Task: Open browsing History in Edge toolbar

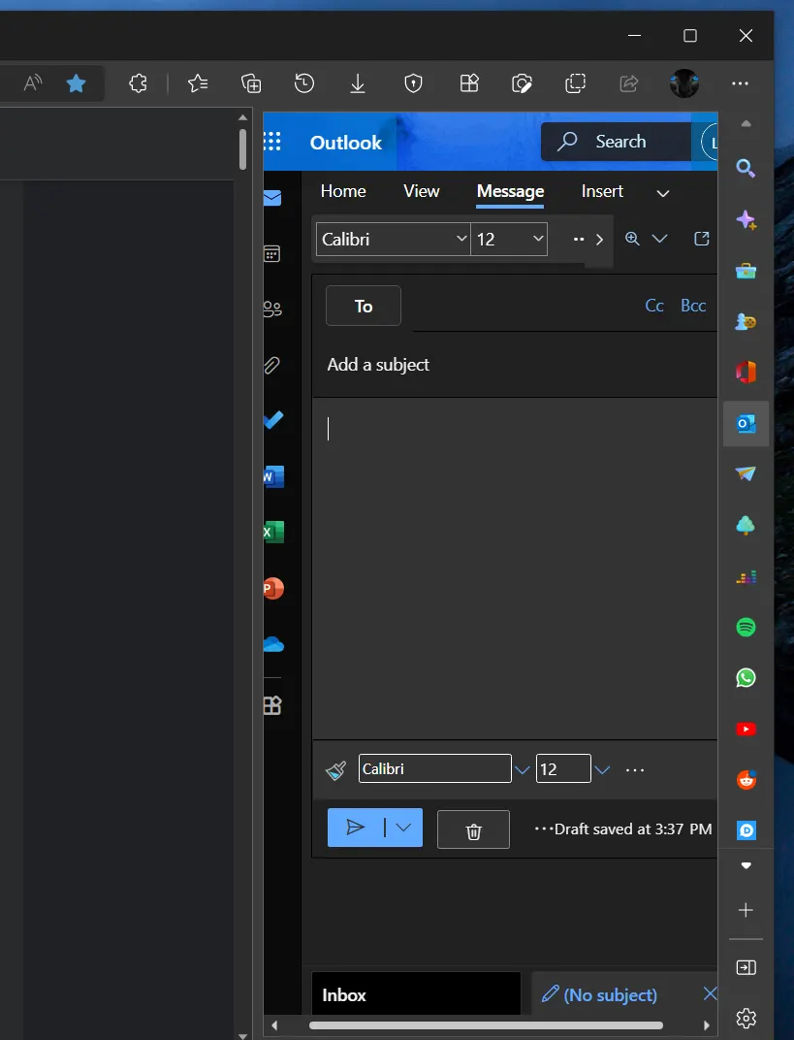Action: click(304, 83)
